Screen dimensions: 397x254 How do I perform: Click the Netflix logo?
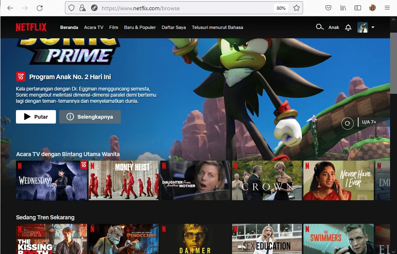(31, 27)
